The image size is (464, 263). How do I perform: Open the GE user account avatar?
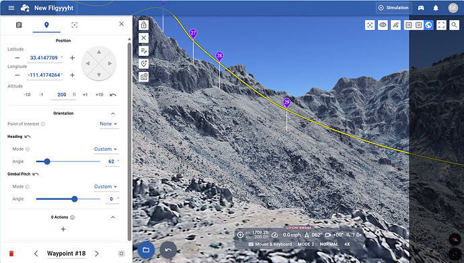click(x=453, y=8)
